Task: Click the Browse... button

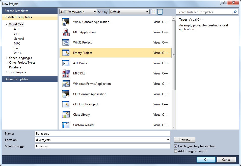Action: coord(184,140)
